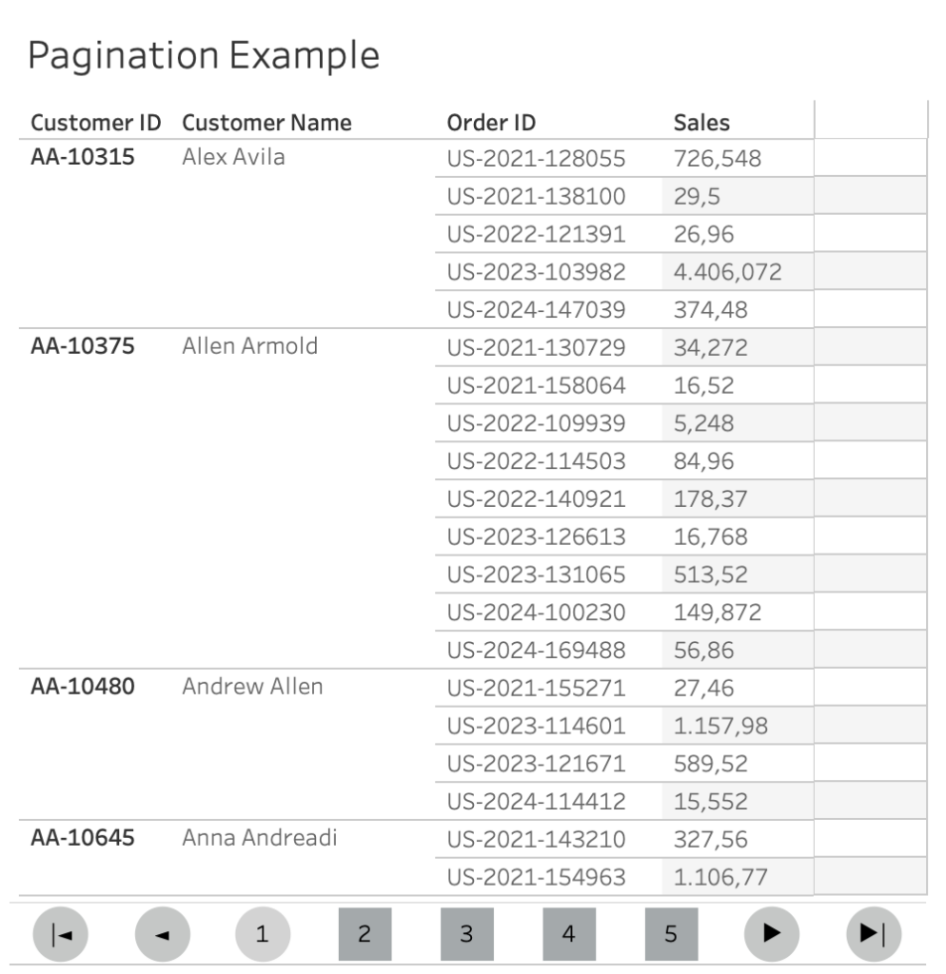Open page 2 square button
This screenshot has width=946, height=974.
[365, 934]
